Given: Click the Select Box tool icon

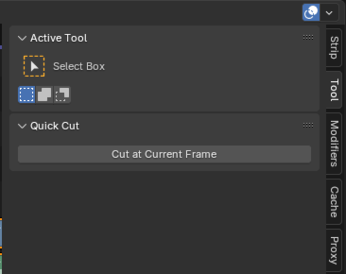Looking at the screenshot, I should pos(34,66).
